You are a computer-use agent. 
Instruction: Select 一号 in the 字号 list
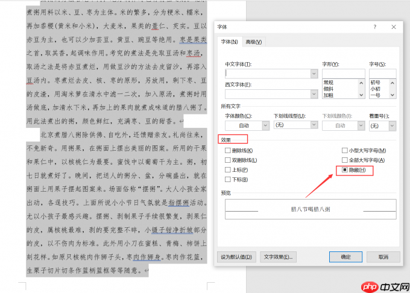click(x=375, y=95)
